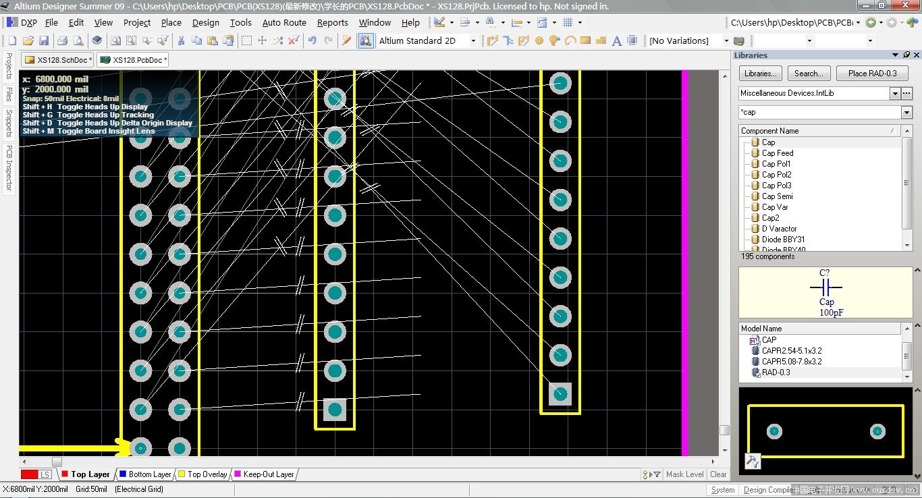This screenshot has width=922, height=498.
Task: Select the Place Pad tool
Action: 539,40
